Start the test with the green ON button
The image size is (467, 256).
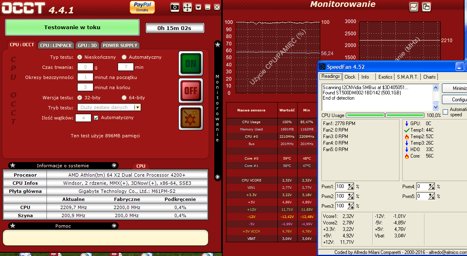coord(191,63)
